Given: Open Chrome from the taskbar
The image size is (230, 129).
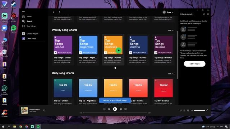Looking at the screenshot, I should (x=20, y=126).
